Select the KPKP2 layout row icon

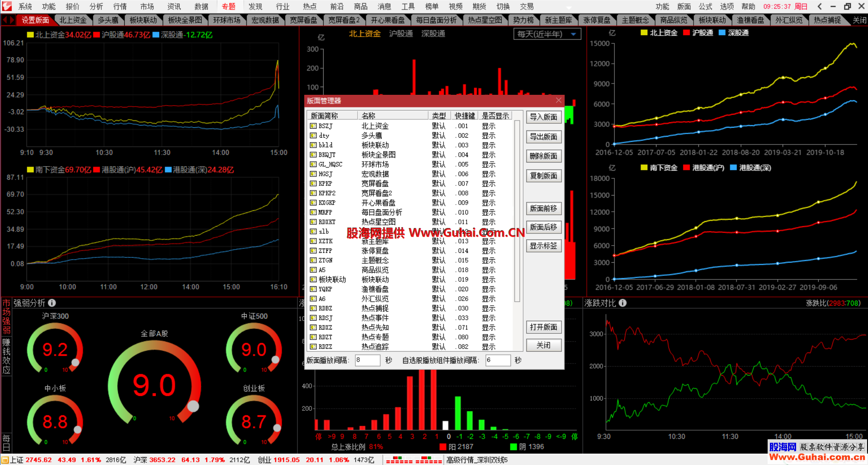coord(313,193)
